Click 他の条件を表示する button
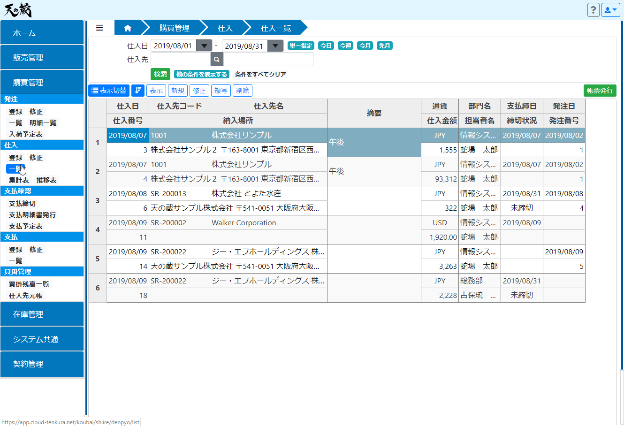 click(202, 74)
